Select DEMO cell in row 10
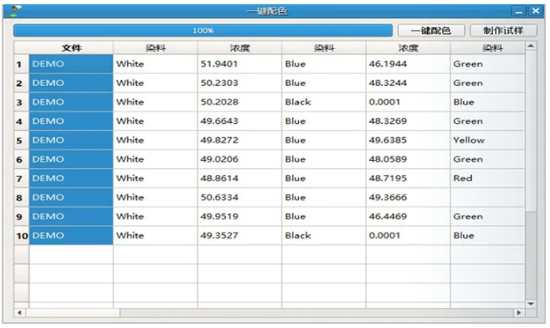 point(72,236)
